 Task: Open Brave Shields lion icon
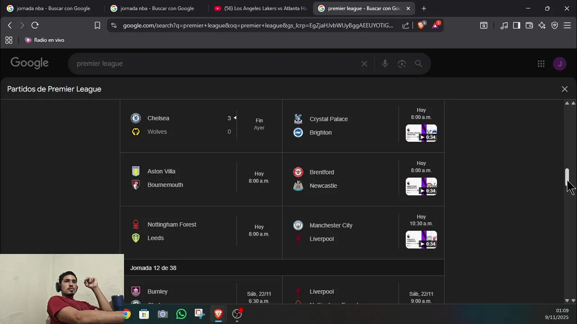421,25
